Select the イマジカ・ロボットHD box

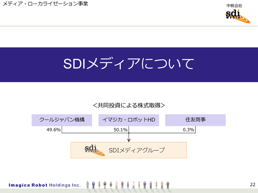click(x=129, y=120)
